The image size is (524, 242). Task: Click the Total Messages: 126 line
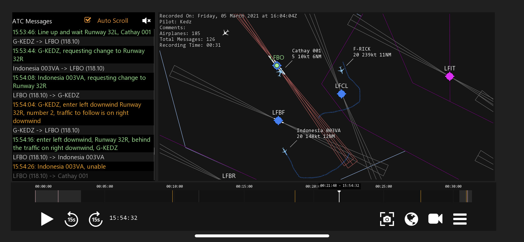pos(187,39)
